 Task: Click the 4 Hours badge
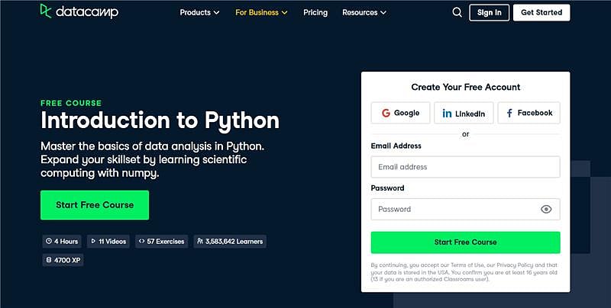tap(62, 242)
